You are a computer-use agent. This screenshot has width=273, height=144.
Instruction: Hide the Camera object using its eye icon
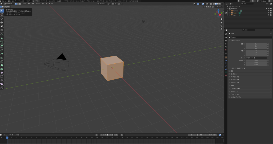click(x=268, y=11)
